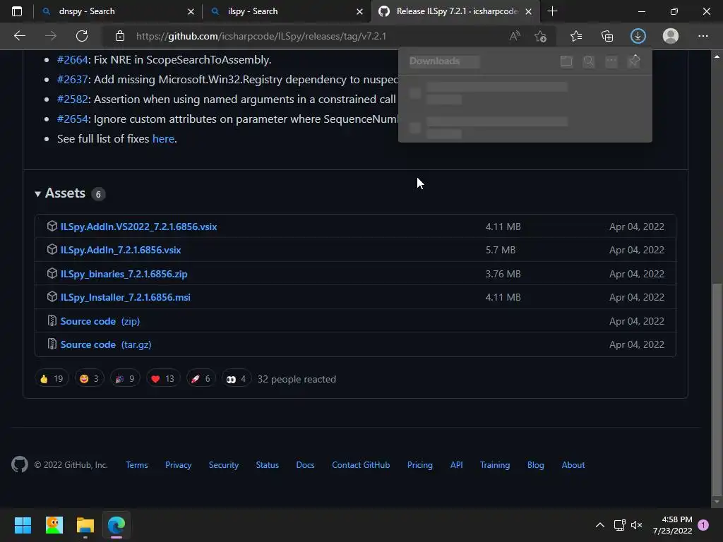Open the full list of fixes 'here' link
Screen dimensions: 723x542
(x=163, y=139)
